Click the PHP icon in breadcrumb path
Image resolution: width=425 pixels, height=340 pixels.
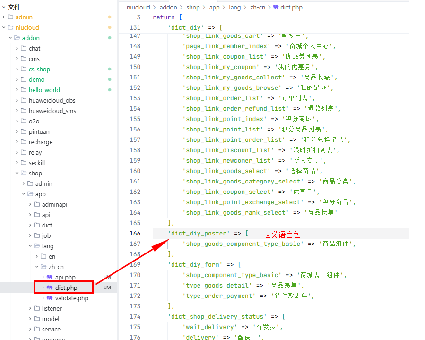[x=276, y=8]
